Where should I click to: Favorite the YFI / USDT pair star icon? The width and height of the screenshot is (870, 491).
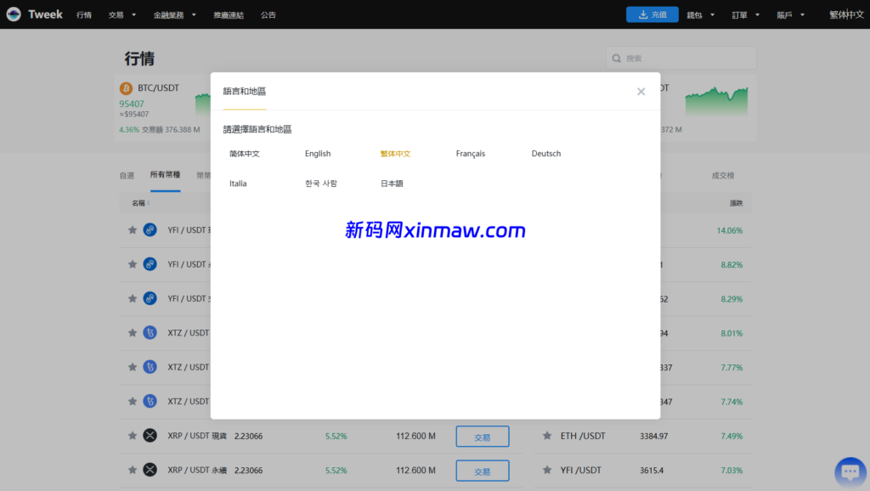click(x=133, y=229)
